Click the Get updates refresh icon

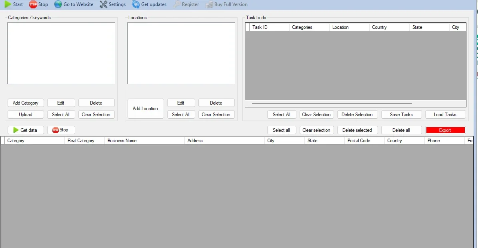tap(136, 4)
